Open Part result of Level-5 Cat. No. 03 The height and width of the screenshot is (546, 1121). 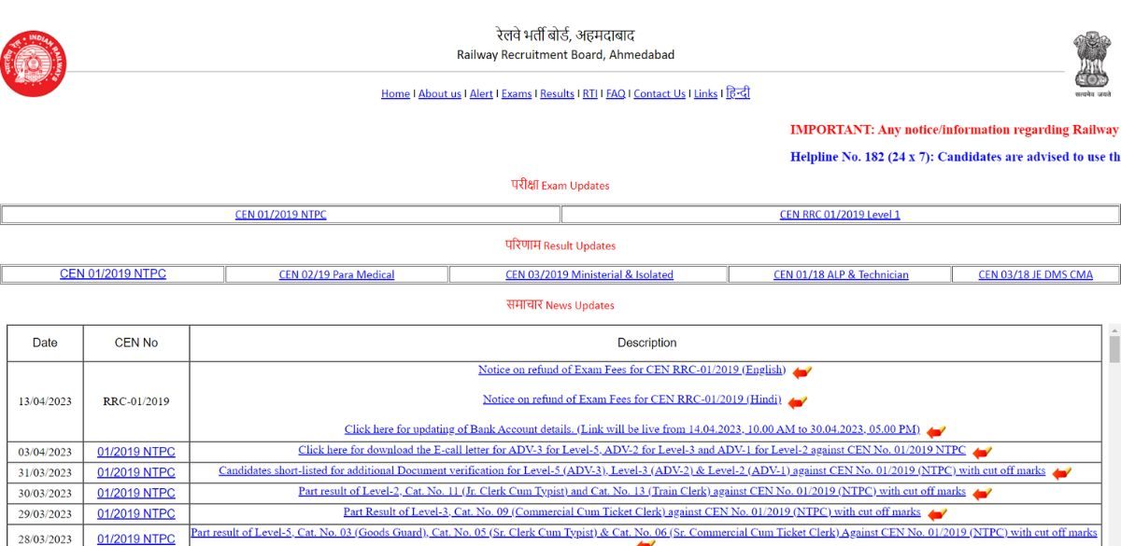[x=644, y=532]
